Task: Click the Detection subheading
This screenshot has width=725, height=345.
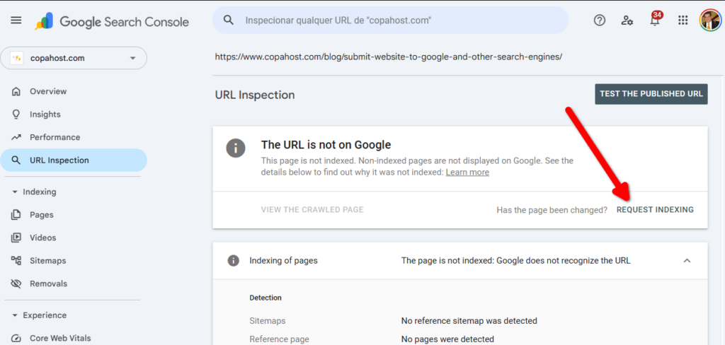Action: click(x=266, y=298)
